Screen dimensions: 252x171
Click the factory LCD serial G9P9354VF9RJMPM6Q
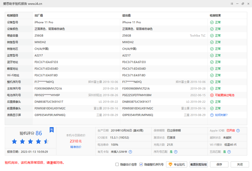click(x=50, y=115)
